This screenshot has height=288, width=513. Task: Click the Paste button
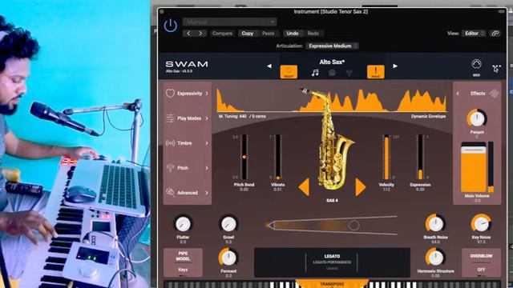click(x=268, y=34)
